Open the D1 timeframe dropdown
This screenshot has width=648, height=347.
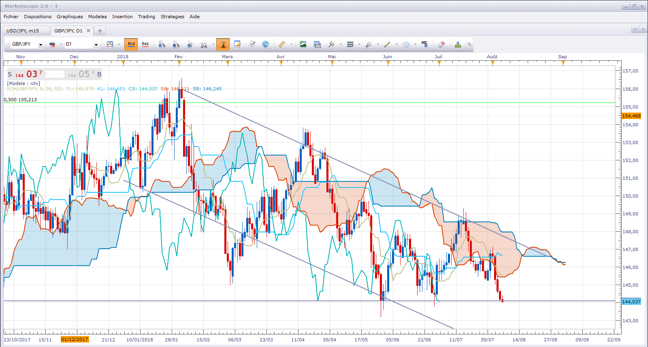click(96, 45)
